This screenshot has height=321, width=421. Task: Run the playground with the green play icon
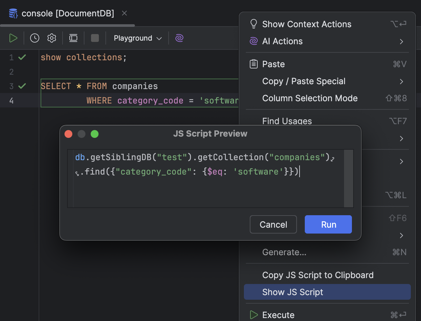(x=13, y=38)
